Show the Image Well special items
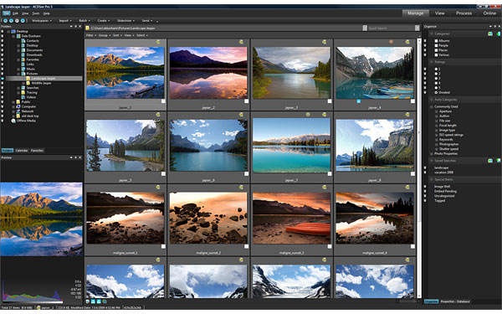The image size is (502, 314). click(442, 187)
